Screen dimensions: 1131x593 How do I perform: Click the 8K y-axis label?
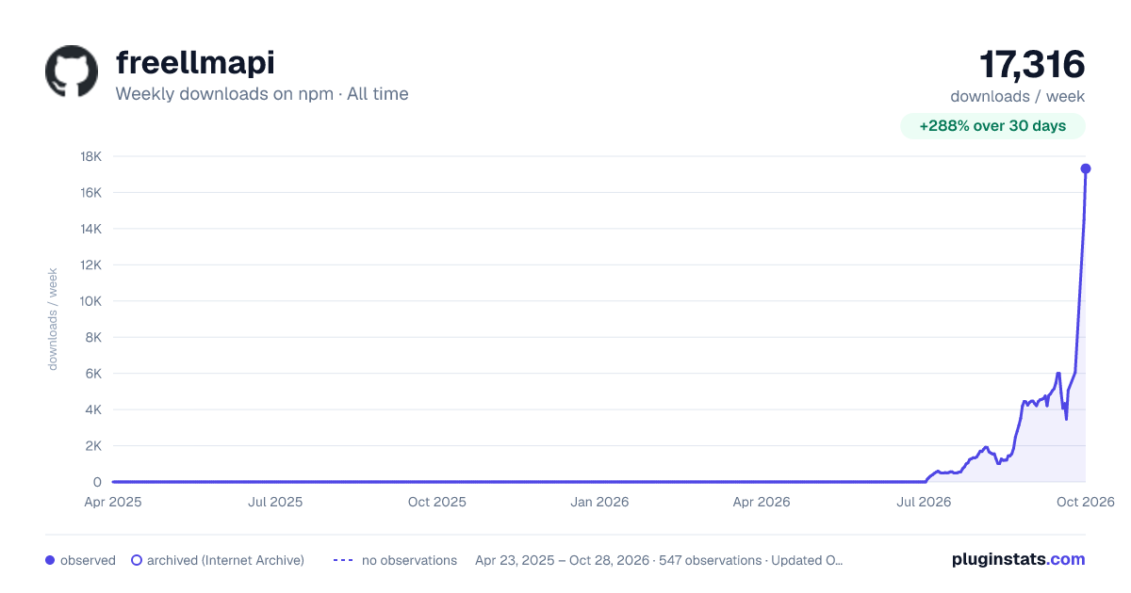pyautogui.click(x=93, y=338)
